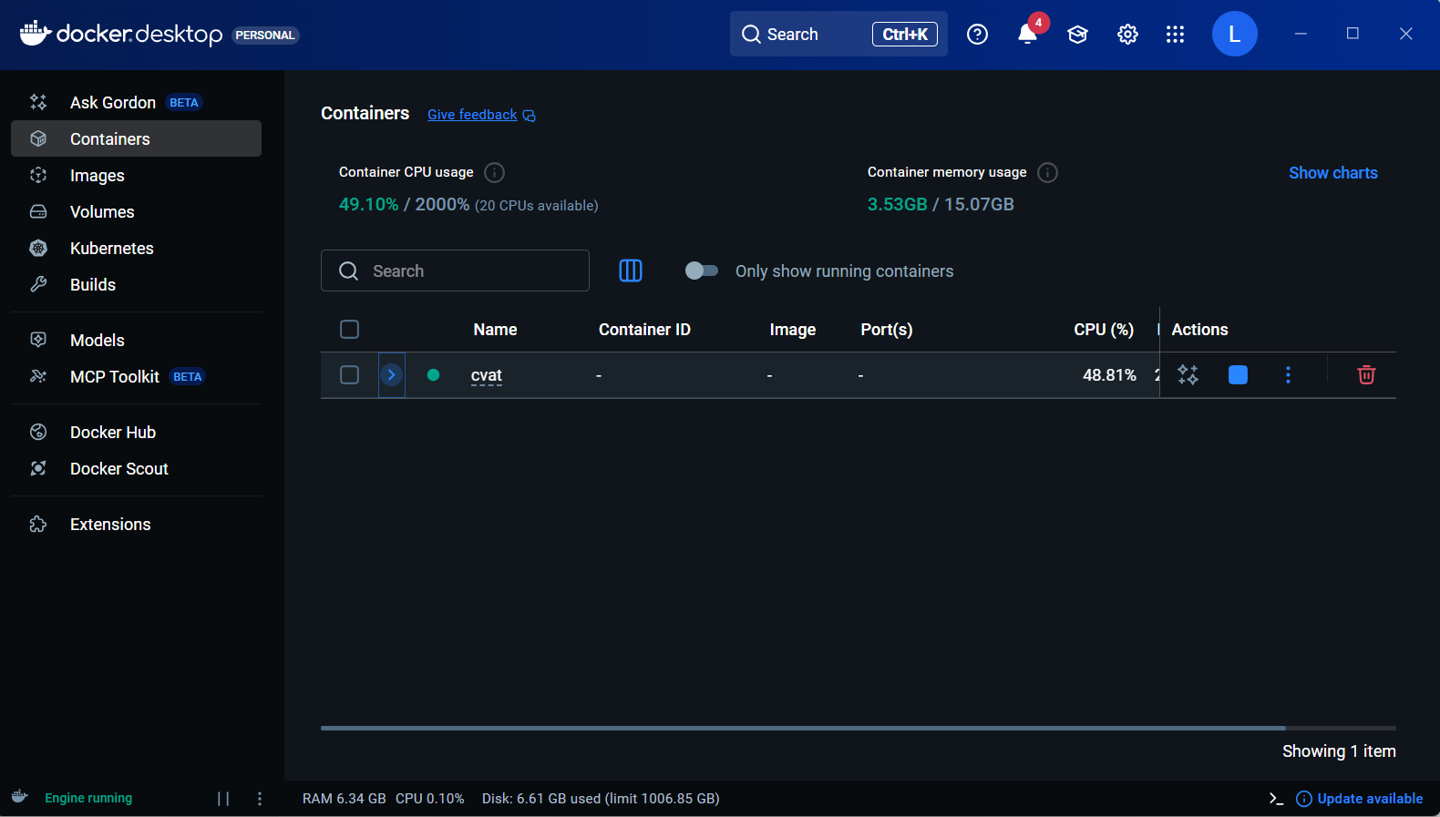Sort by the CPU (%) column header
Viewport: 1440px width, 817px height.
pyautogui.click(x=1104, y=330)
